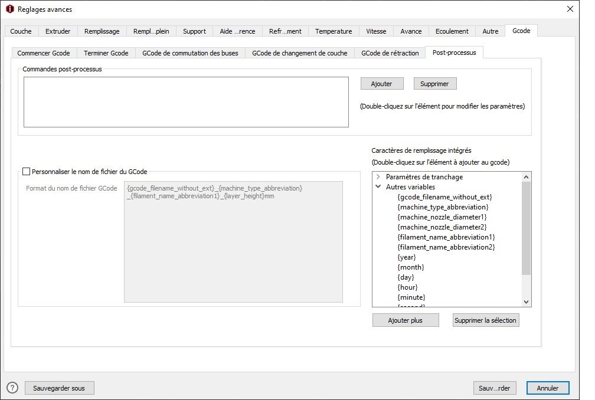The width and height of the screenshot is (595, 400).
Task: Select {filament_name_abbreviation2} variable
Action: (x=446, y=247)
